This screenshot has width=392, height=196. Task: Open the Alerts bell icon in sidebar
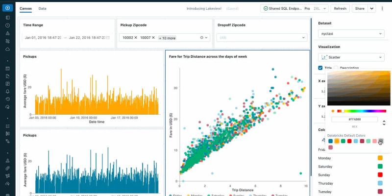(x=7, y=91)
